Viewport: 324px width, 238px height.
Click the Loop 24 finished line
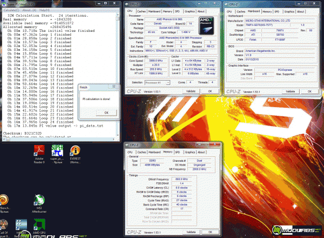tap(40, 122)
